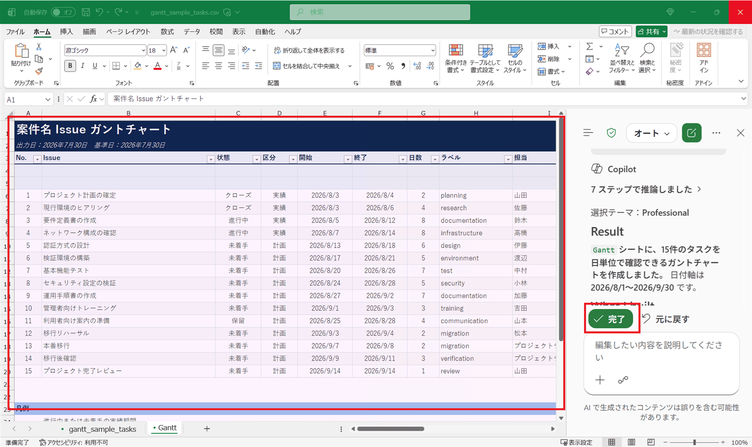The image size is (752, 447).
Task: Open 並べ替えとフィルター sort and filter
Action: 622,59
